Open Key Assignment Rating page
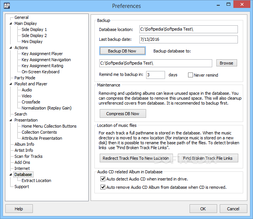Screen dimensions: 253x219 42,66
